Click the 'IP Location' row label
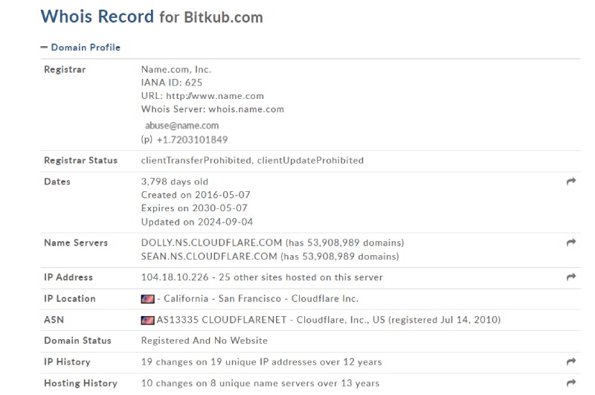Screen dimensions: 595x395 pyautogui.click(x=70, y=298)
